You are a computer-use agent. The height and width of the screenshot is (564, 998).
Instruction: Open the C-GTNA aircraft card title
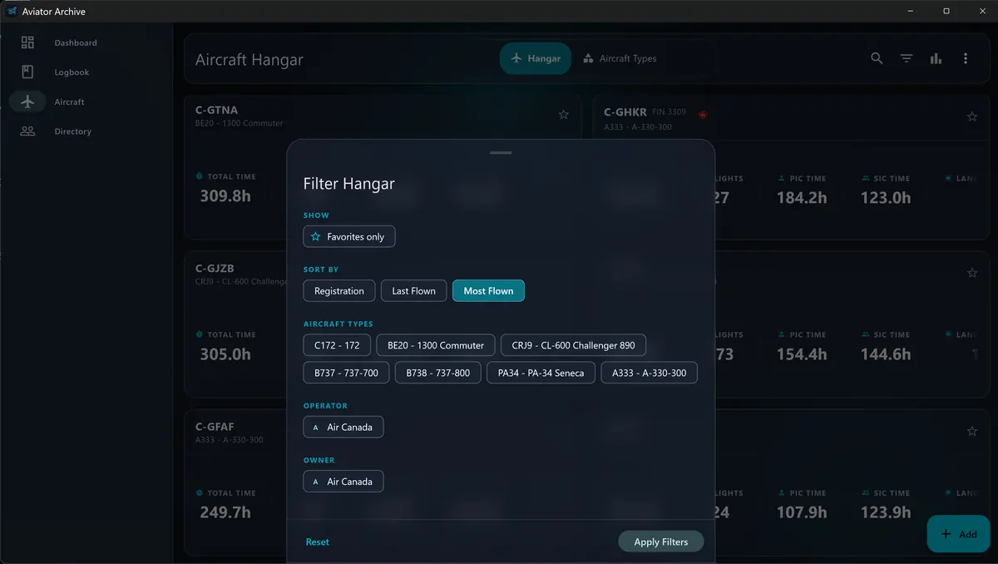[216, 110]
